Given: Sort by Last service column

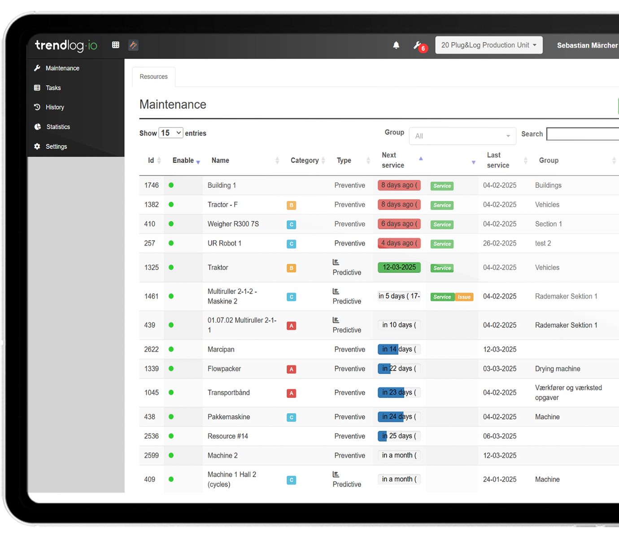Looking at the screenshot, I should point(507,160).
